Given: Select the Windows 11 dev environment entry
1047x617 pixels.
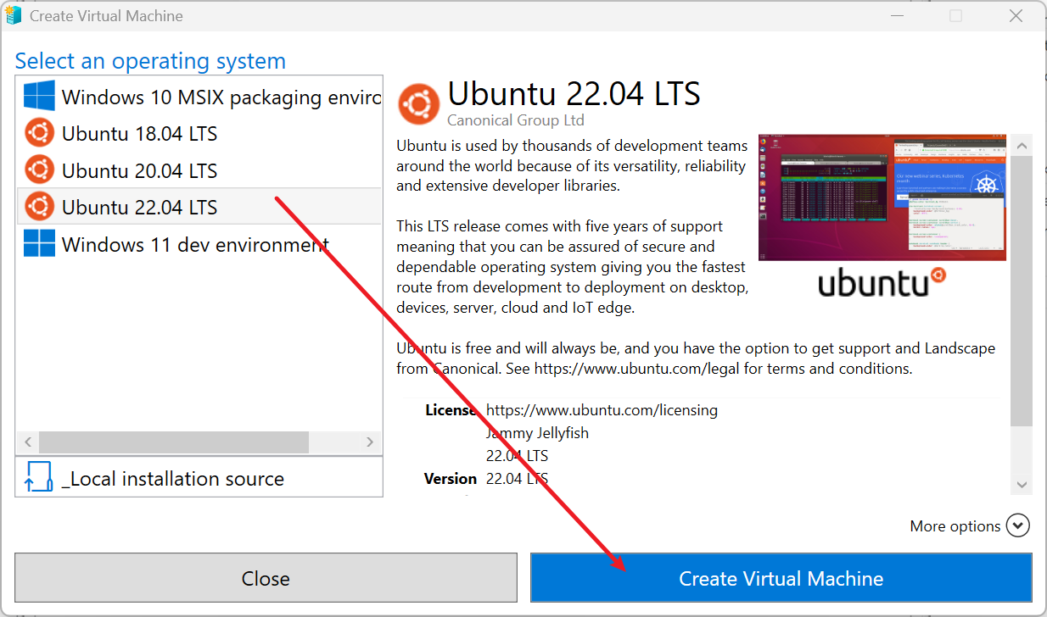Looking at the screenshot, I should 193,243.
